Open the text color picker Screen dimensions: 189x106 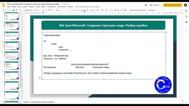click(x=84, y=10)
